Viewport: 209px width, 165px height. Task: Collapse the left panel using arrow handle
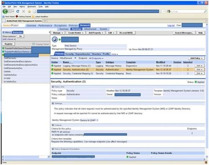click(x=49, y=32)
